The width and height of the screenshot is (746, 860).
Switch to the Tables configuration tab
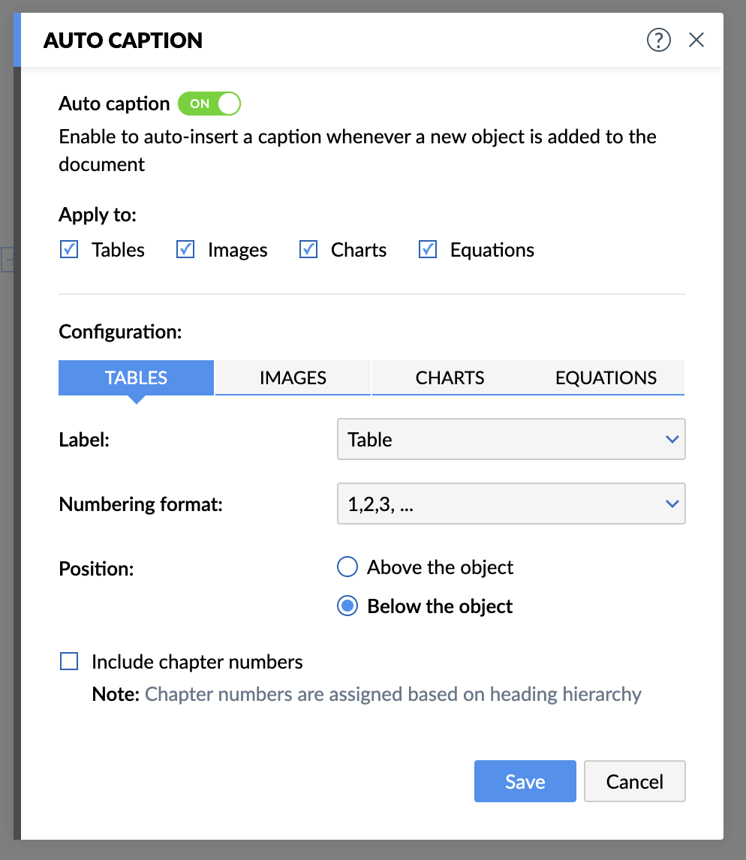[136, 377]
